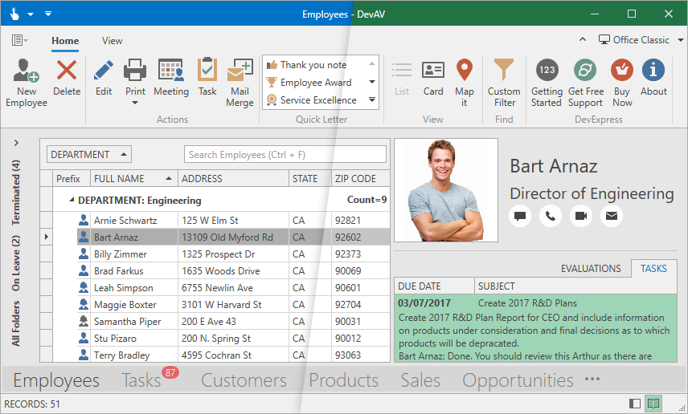The height and width of the screenshot is (414, 688).
Task: Open the View ribbon tab
Action: [113, 41]
